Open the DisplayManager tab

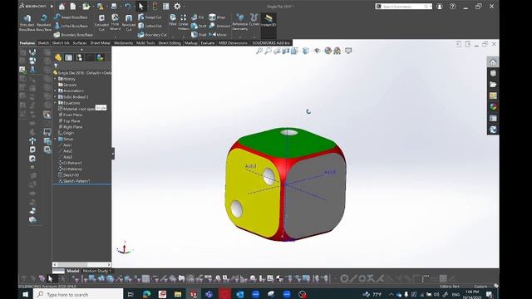100,57
